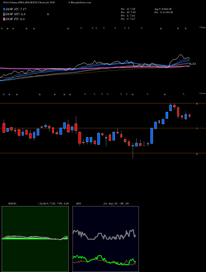Viewport: 206px width, 272px height.
Task: Click the MunafaSutra.com watermark text
Action: point(80,2)
